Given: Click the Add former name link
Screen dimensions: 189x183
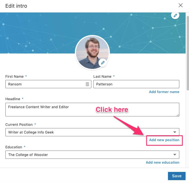Looking at the screenshot, I should coord(164,92).
